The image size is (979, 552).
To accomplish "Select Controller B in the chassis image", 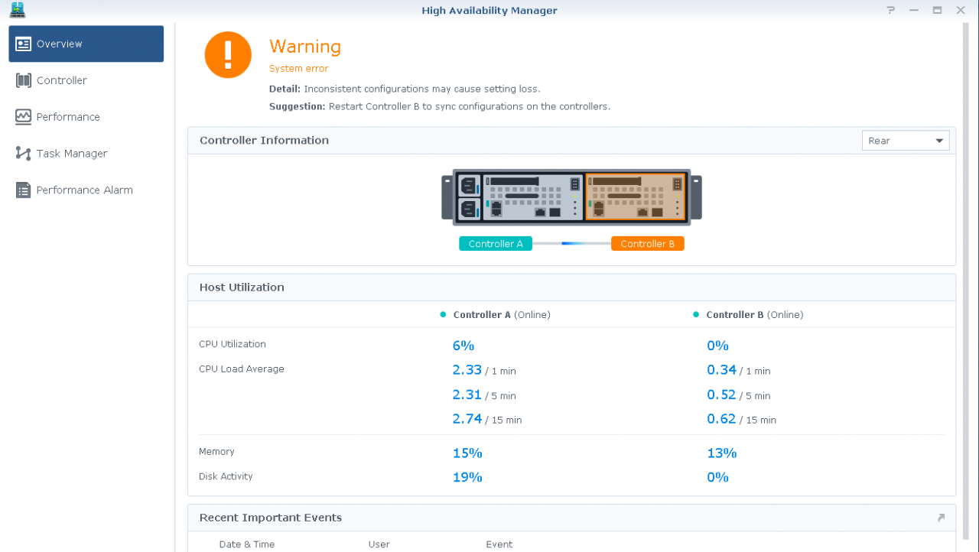I will [635, 197].
